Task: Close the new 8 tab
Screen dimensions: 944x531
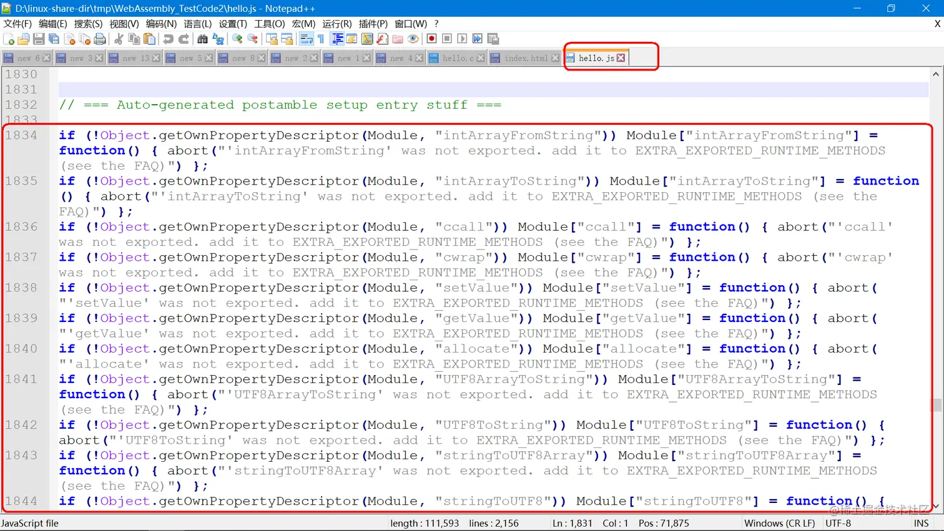Action: (x=262, y=58)
